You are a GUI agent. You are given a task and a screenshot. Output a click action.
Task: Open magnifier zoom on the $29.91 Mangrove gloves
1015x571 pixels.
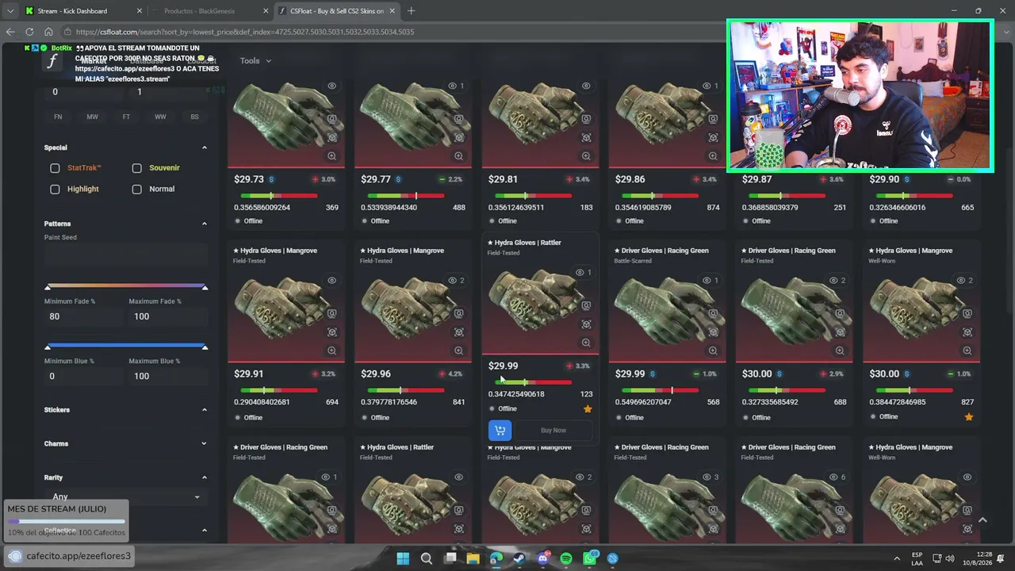click(x=332, y=351)
